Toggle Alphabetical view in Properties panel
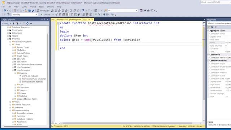 click(212, 27)
